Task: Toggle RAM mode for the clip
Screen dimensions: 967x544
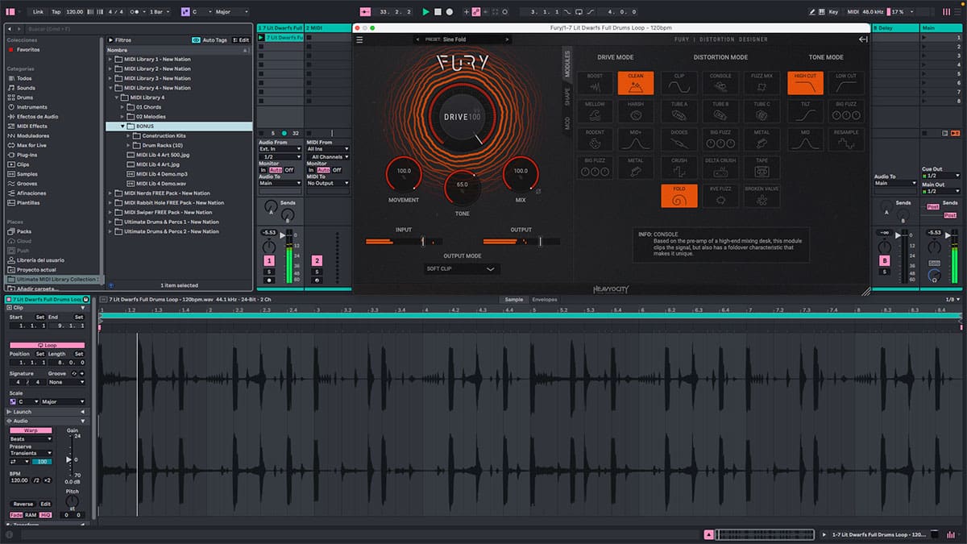Action: click(x=30, y=514)
